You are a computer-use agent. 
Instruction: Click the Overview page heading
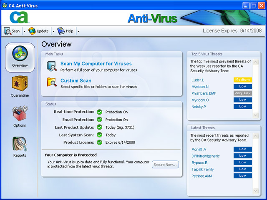tap(57, 44)
